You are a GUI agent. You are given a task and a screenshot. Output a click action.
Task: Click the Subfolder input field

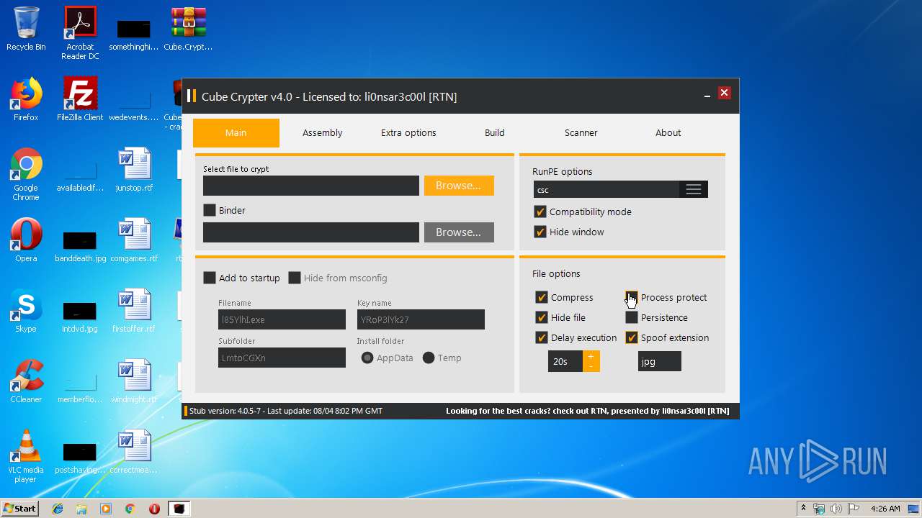(x=282, y=358)
